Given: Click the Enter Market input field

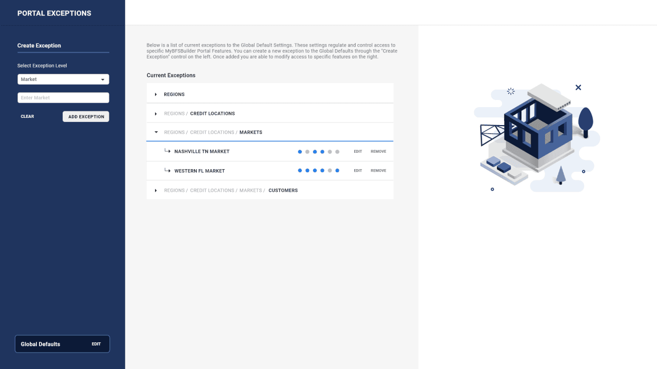Looking at the screenshot, I should (x=63, y=98).
